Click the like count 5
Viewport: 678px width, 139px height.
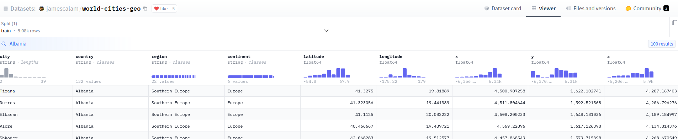pyautogui.click(x=173, y=9)
